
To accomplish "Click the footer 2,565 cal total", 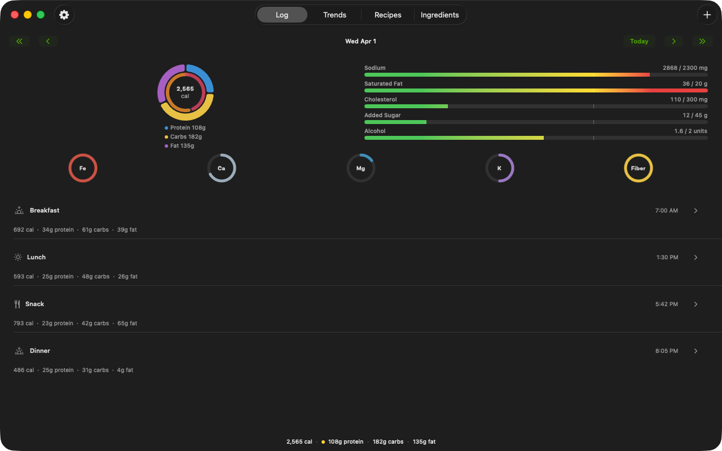I will 300,442.
